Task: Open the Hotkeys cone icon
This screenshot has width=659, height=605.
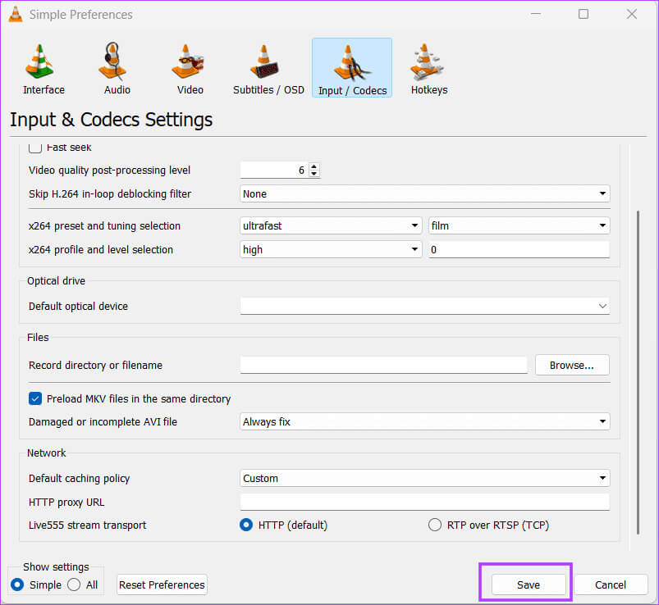Action: pyautogui.click(x=426, y=61)
